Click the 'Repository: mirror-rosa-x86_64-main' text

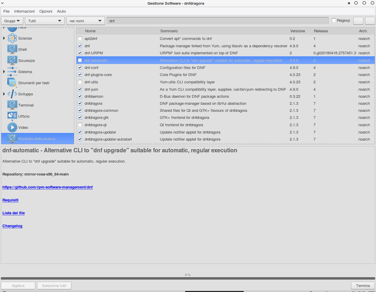(36, 174)
